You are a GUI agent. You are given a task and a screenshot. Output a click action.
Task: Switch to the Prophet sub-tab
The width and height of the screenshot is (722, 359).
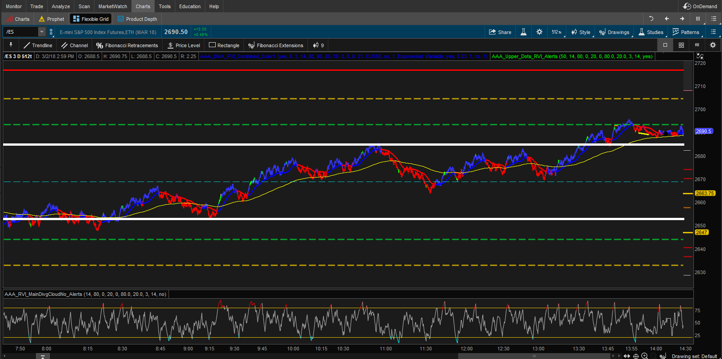[51, 19]
